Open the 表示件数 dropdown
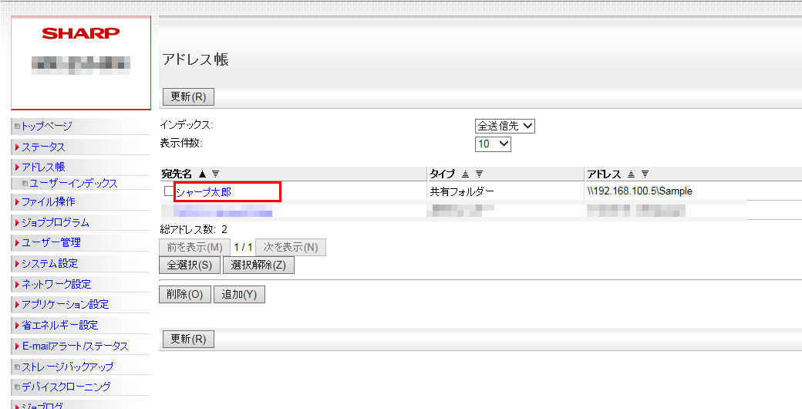Viewport: 802px width, 409px height. (493, 144)
